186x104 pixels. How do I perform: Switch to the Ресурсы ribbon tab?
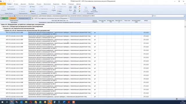pos(39,4)
